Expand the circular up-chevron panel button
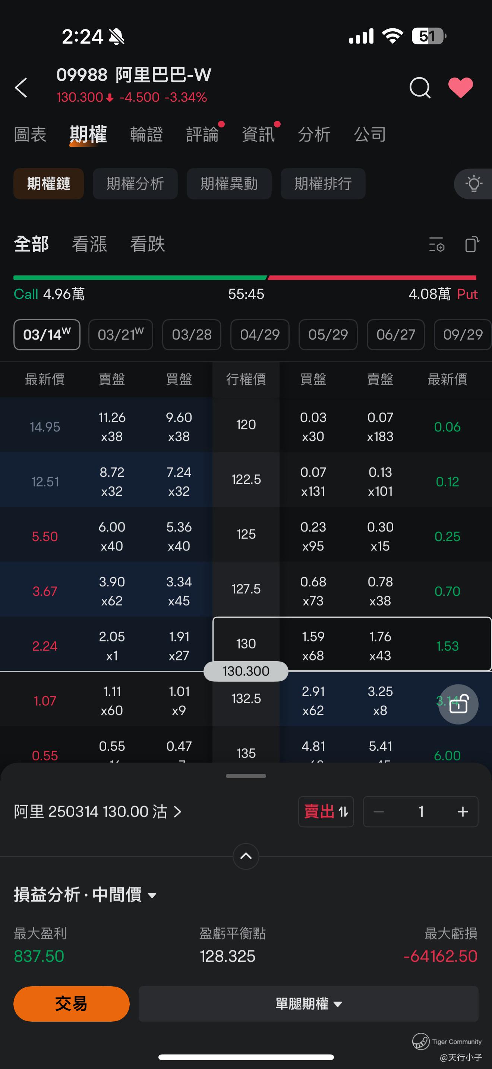This screenshot has height=1069, width=492. [246, 856]
